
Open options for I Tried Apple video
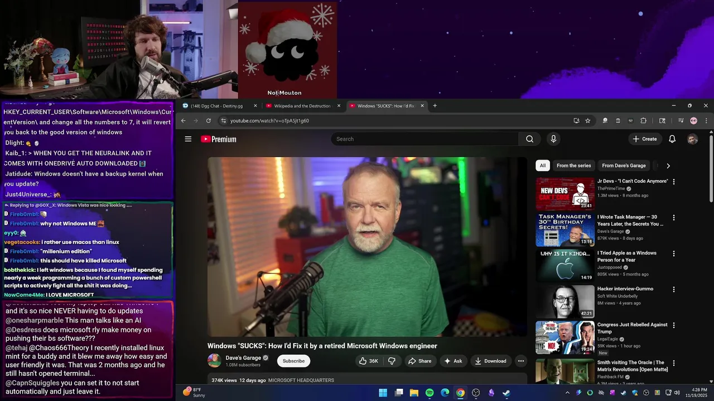point(673,253)
